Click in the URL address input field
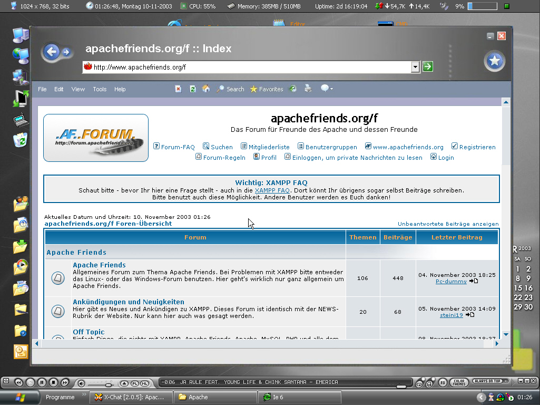This screenshot has height=405, width=540. coord(248,67)
